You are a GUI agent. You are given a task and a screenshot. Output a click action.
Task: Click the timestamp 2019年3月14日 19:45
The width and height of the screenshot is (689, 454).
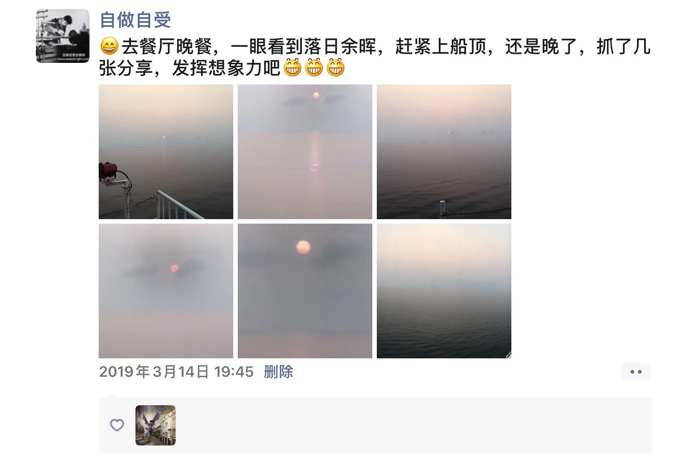(x=176, y=372)
